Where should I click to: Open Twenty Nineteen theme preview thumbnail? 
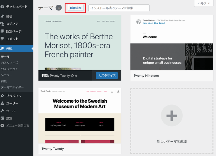point(172,43)
